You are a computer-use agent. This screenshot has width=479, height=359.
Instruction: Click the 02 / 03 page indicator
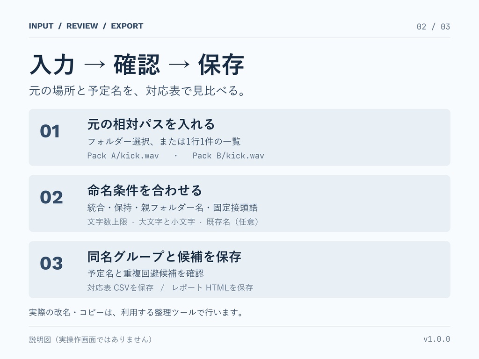pos(433,27)
